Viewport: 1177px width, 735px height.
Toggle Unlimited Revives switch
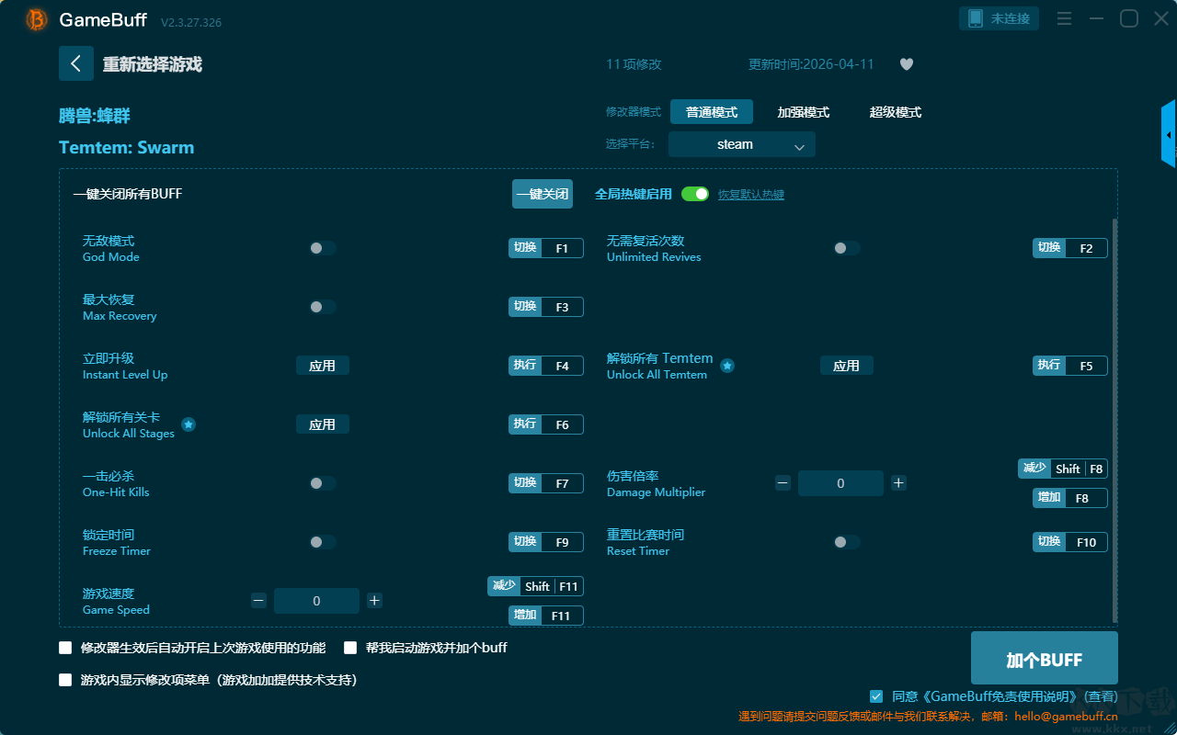847,248
